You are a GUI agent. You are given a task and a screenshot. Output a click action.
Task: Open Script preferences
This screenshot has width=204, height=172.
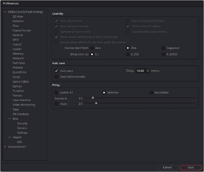16,77
